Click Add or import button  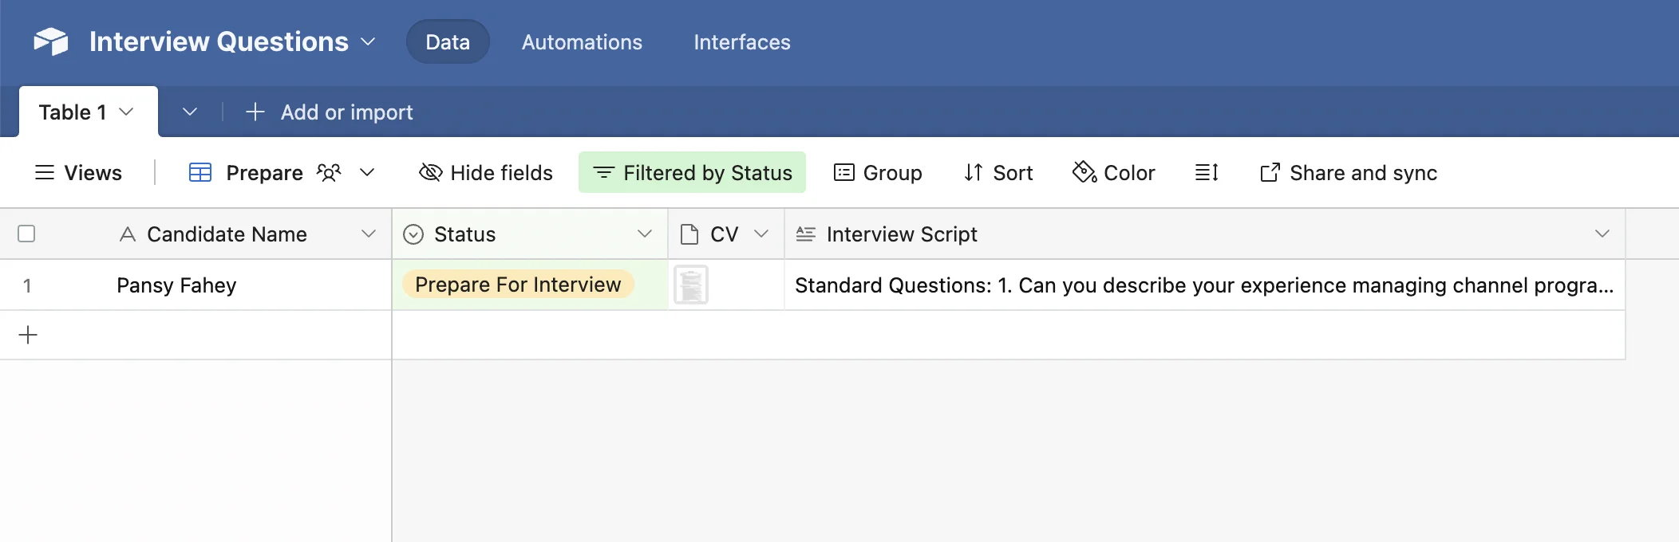pos(330,112)
